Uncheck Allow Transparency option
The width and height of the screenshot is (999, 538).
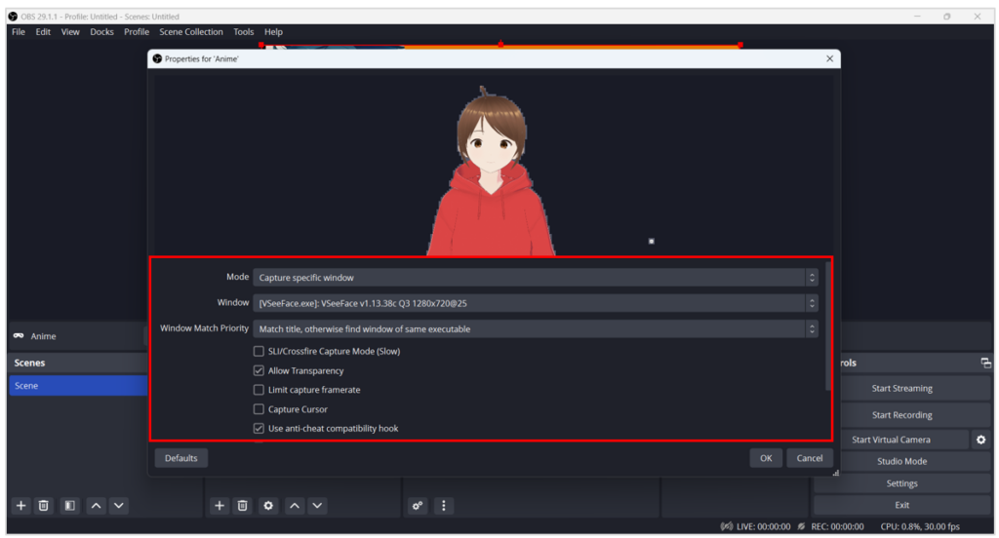pos(259,370)
